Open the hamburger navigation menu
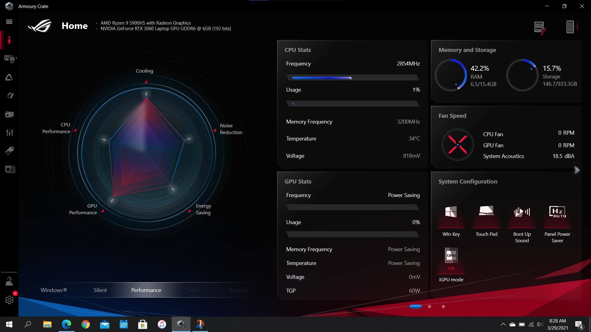Viewport: 591px width, 332px height. pos(9,22)
